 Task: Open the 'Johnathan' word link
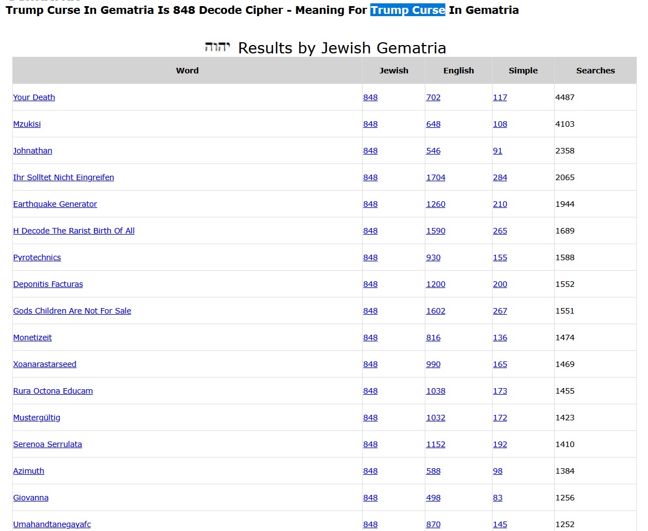point(33,151)
